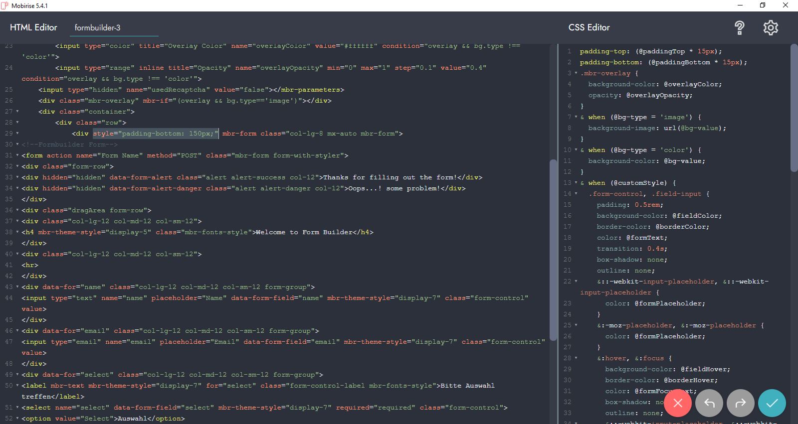
Task: Collapse the &:hover rule in CSS
Action: click(x=576, y=358)
